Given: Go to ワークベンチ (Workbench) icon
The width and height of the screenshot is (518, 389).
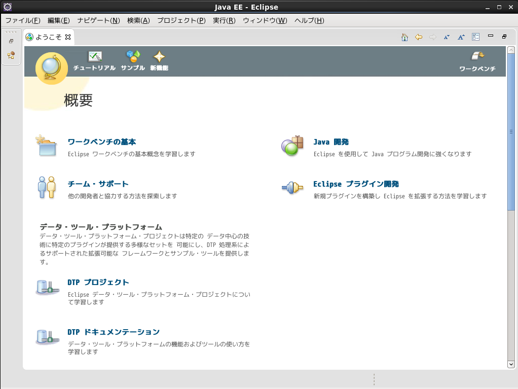Looking at the screenshot, I should click(x=477, y=56).
